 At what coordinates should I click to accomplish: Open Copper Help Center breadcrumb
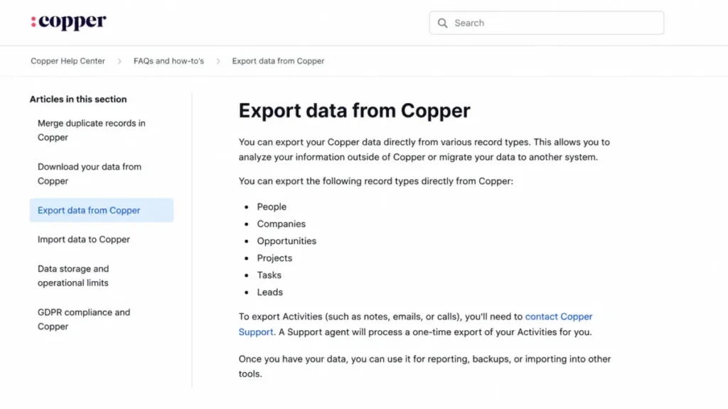(x=68, y=61)
